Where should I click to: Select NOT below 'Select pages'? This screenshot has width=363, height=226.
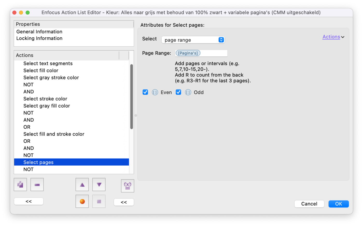click(72, 169)
